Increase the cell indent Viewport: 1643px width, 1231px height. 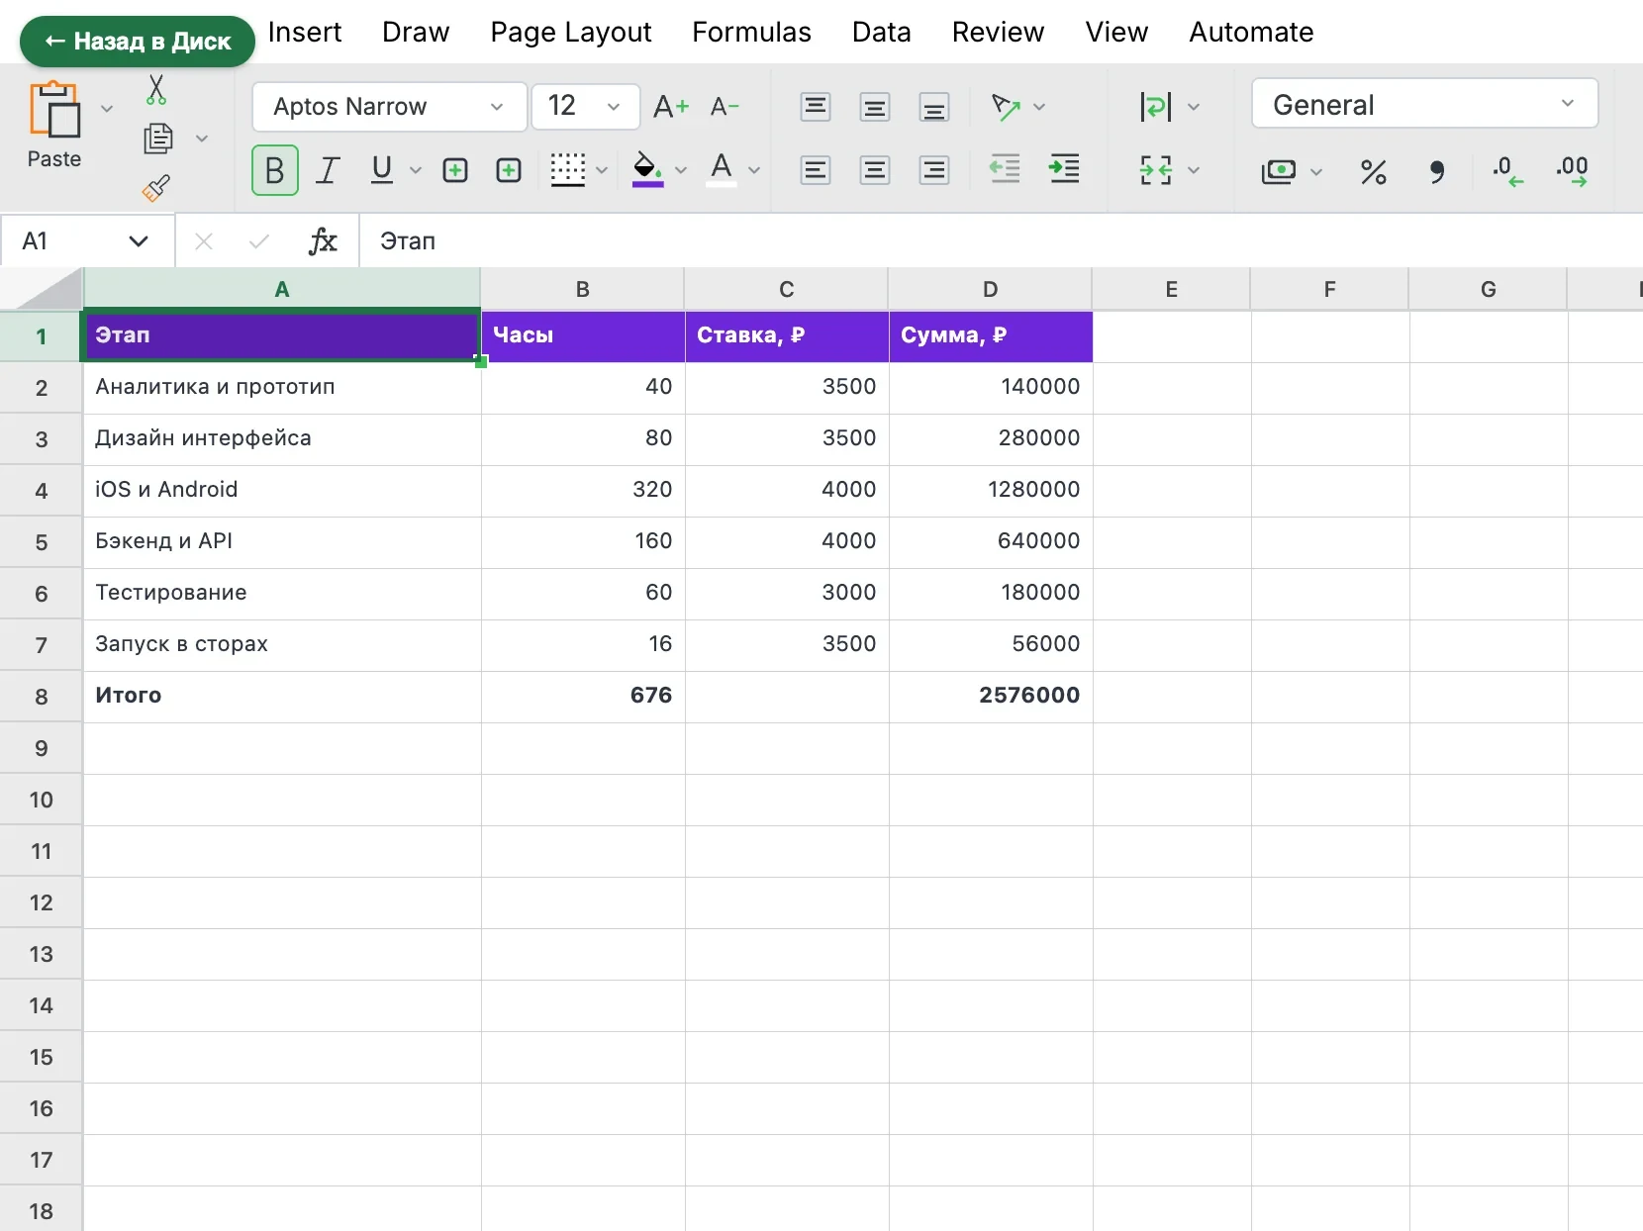(x=1064, y=169)
